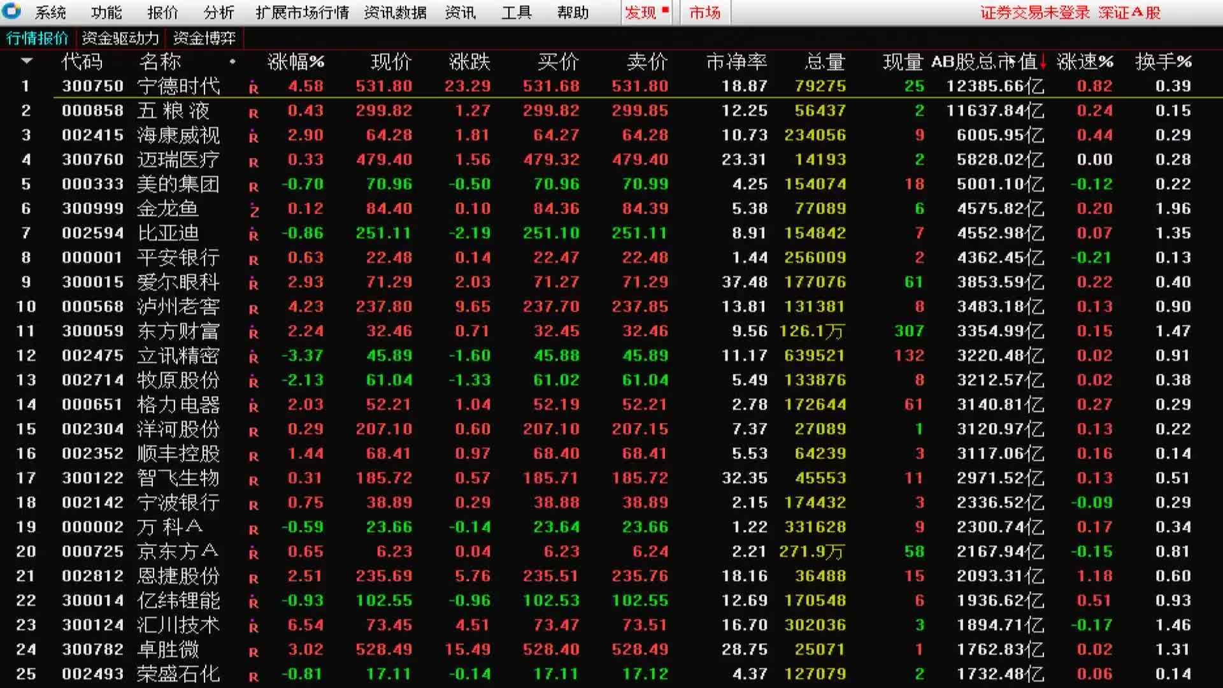Expand the 市场 selector in top bar
1223x688 pixels.
click(704, 12)
